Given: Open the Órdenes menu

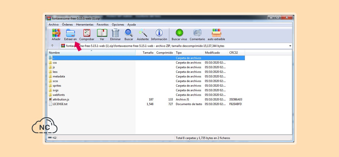Looking at the screenshot, I should (x=68, y=25).
